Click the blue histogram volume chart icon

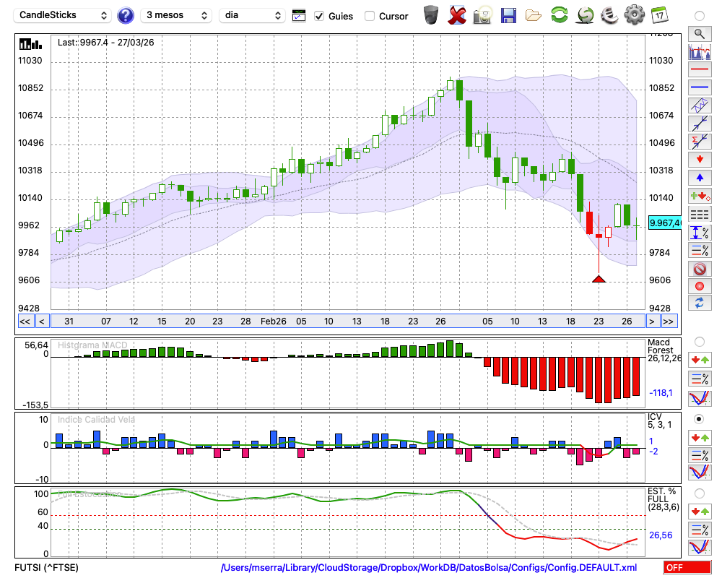[x=700, y=52]
